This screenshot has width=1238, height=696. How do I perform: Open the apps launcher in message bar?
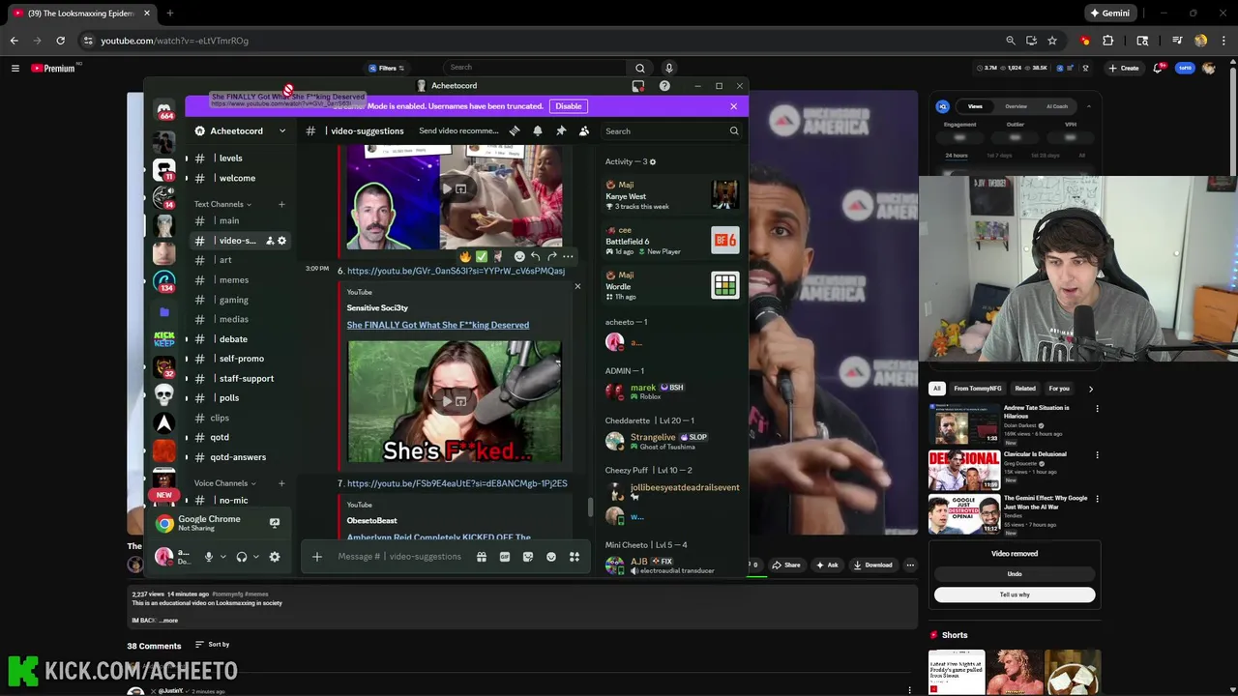click(575, 557)
